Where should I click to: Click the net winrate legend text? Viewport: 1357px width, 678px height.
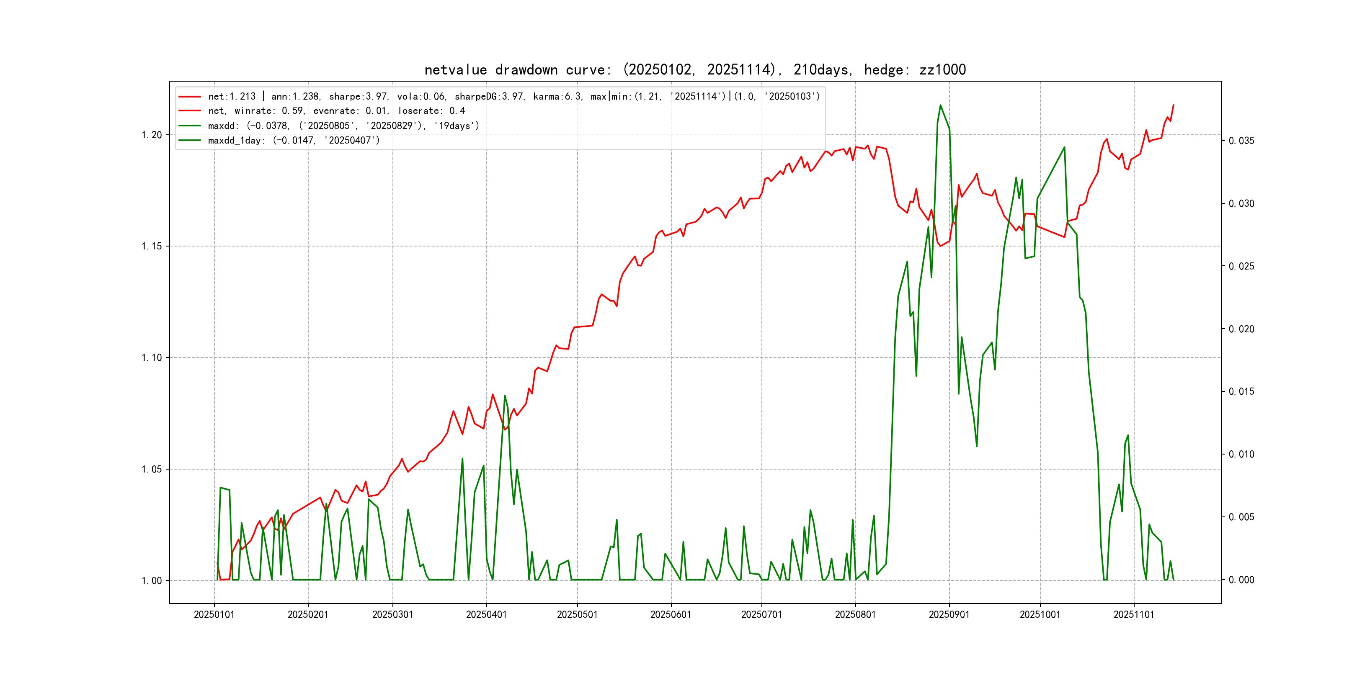pos(336,110)
